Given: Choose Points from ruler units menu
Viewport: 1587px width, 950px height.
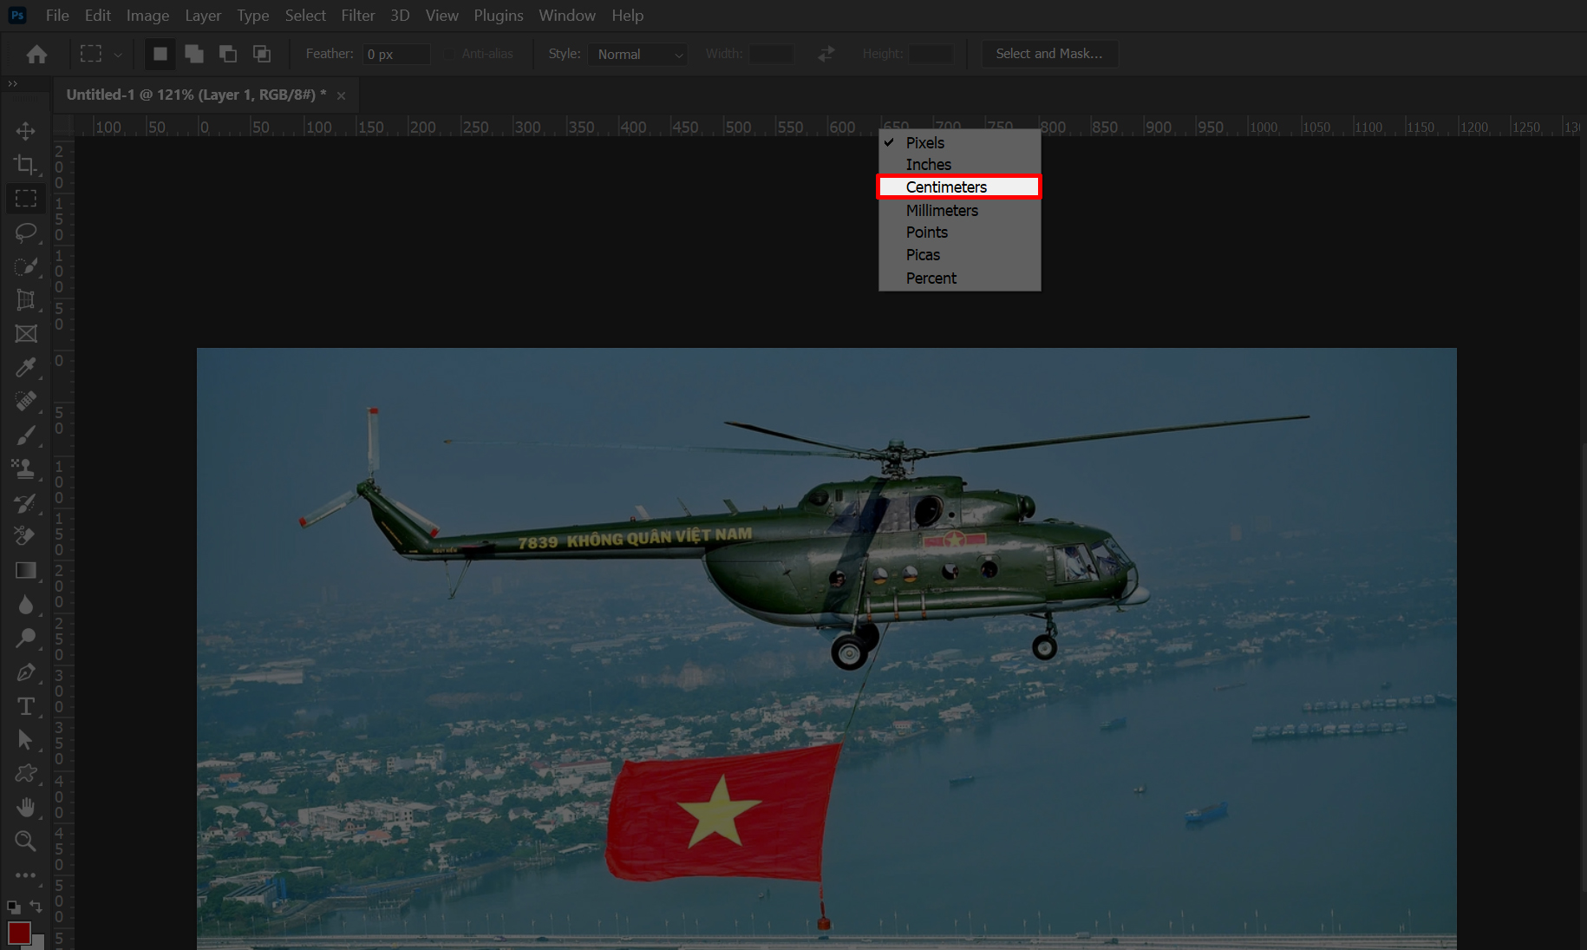Looking at the screenshot, I should coord(959,233).
